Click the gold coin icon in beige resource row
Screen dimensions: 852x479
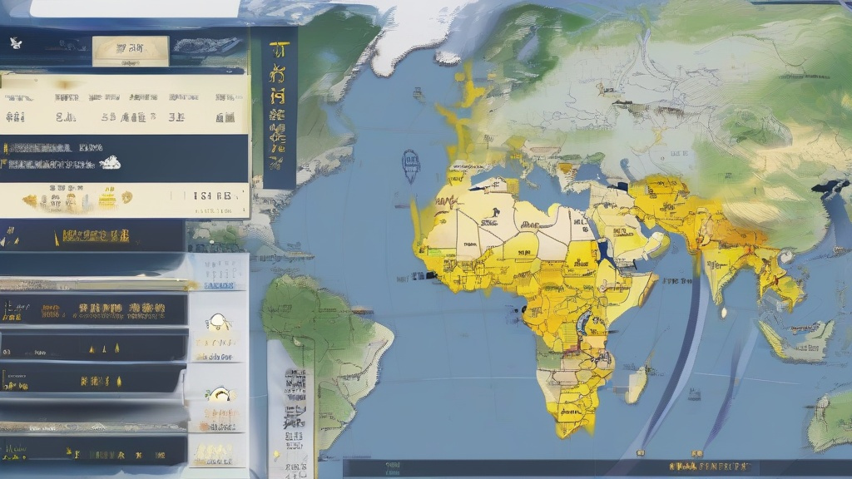tap(126, 198)
